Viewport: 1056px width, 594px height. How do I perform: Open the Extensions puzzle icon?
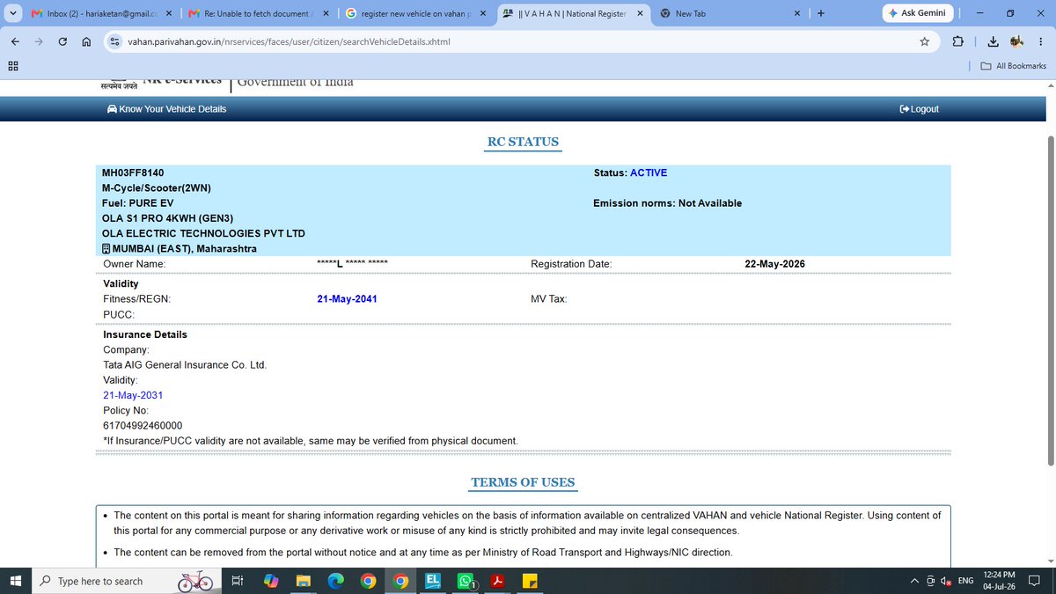[957, 41]
